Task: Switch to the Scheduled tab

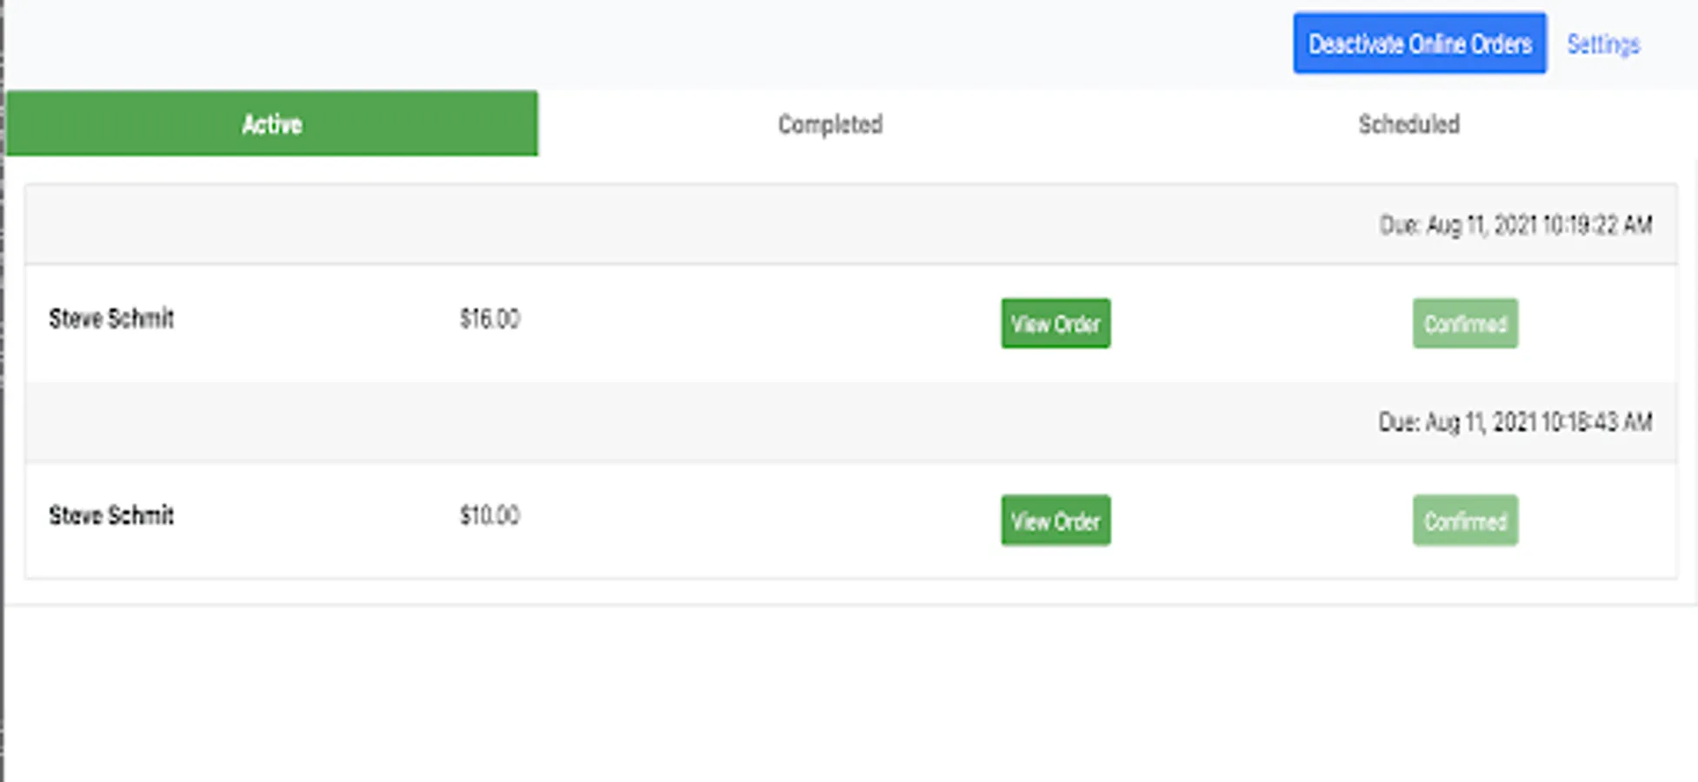Action: tap(1408, 124)
